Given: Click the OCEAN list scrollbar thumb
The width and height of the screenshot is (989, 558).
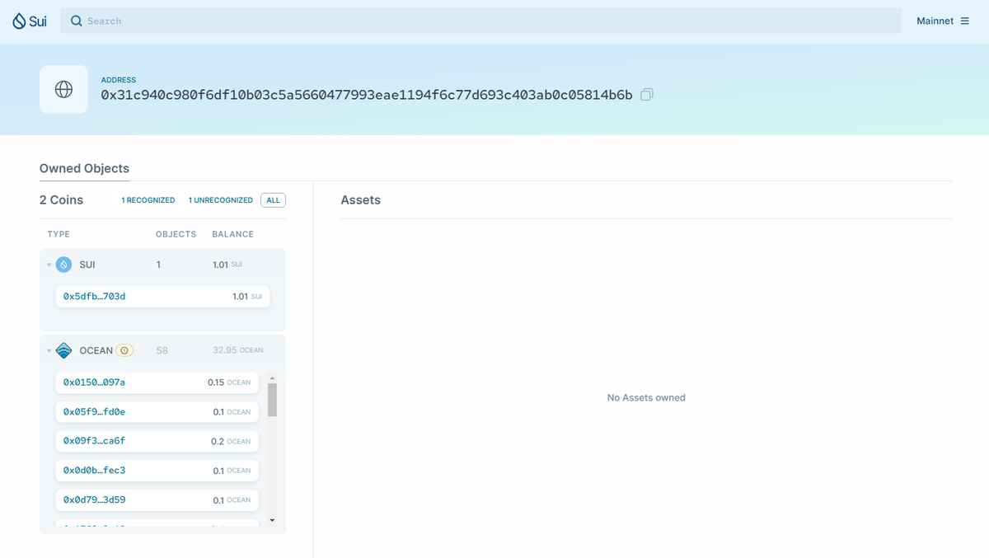Looking at the screenshot, I should (272, 400).
